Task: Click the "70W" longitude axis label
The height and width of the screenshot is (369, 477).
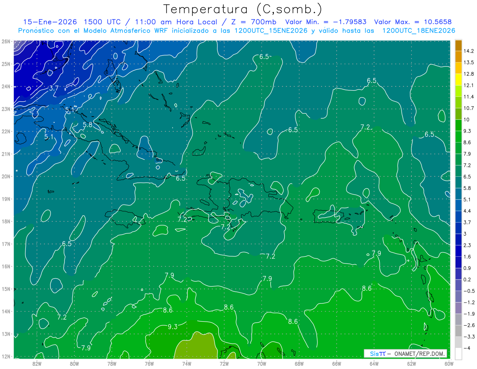Action: 262,364
